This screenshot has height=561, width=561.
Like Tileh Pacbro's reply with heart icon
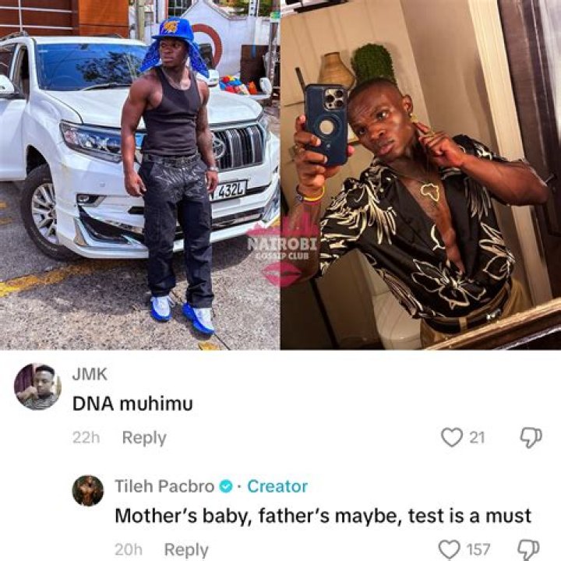[x=450, y=549]
